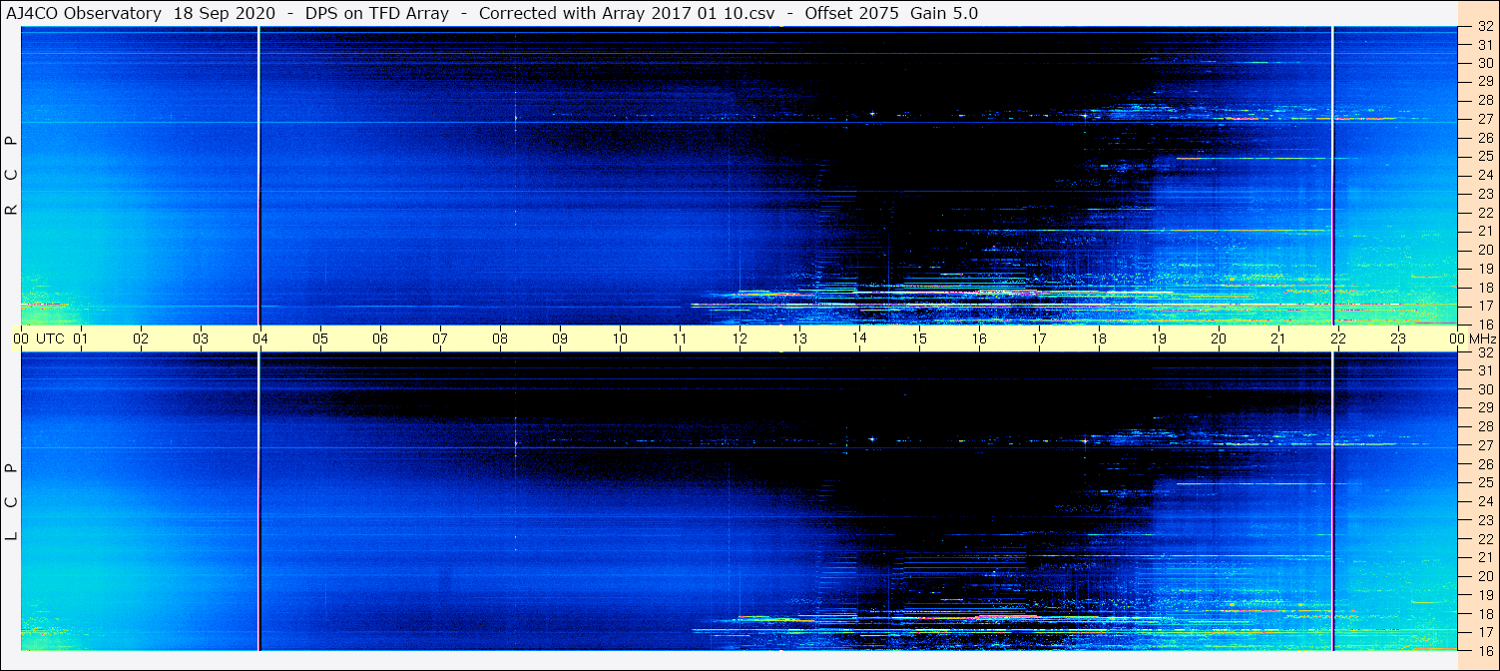This screenshot has width=1500, height=671.
Task: Click the 21 frequency label on LCP panel
Action: pyautogui.click(x=1485, y=558)
